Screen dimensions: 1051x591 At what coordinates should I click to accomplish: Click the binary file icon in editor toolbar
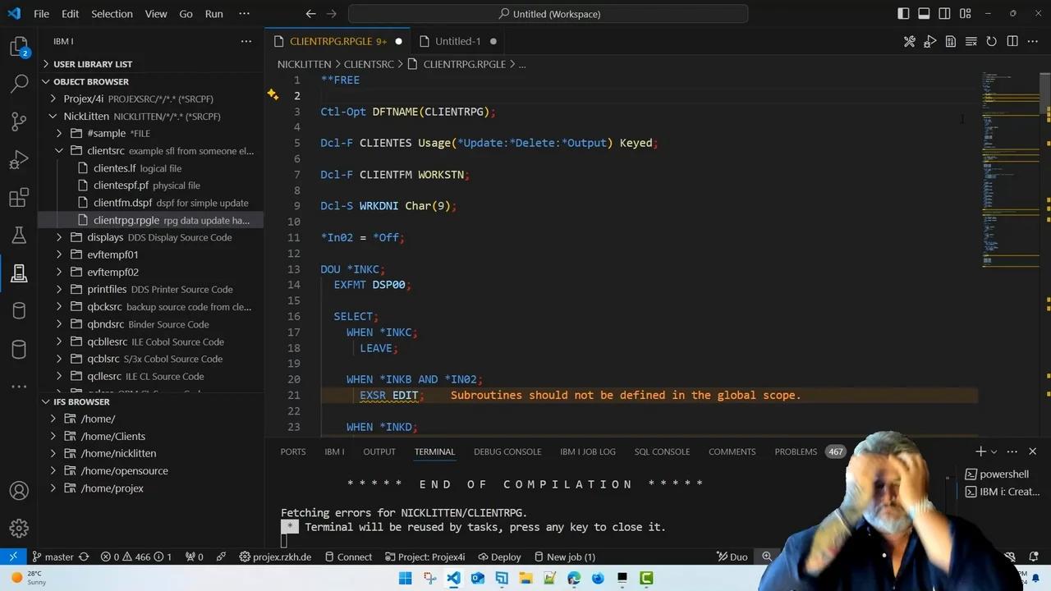(x=951, y=41)
